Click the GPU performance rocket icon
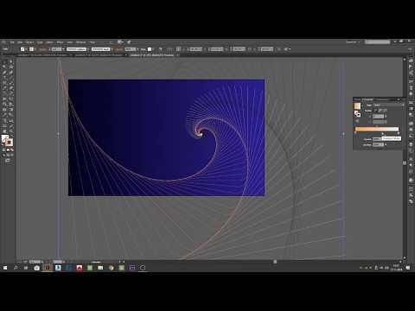415x311 pixels. pyautogui.click(x=129, y=42)
